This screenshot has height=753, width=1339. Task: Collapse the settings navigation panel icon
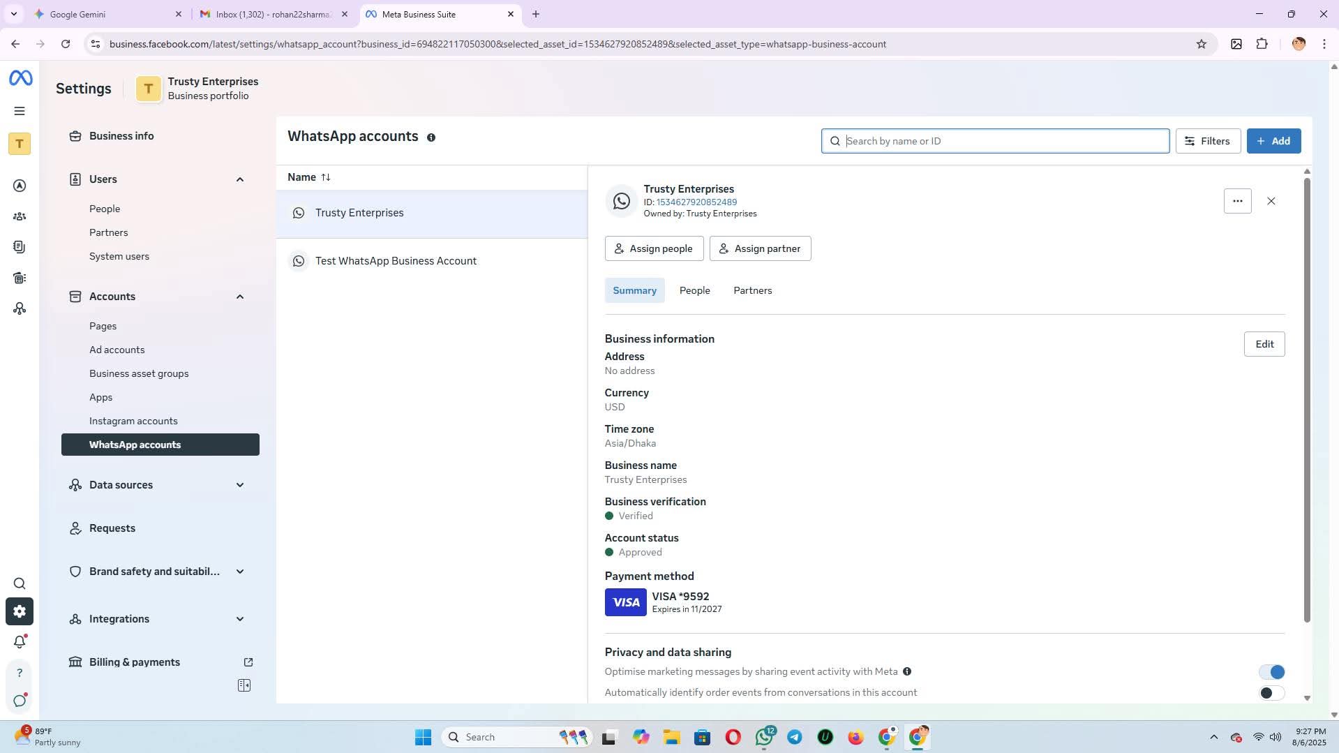[244, 685]
